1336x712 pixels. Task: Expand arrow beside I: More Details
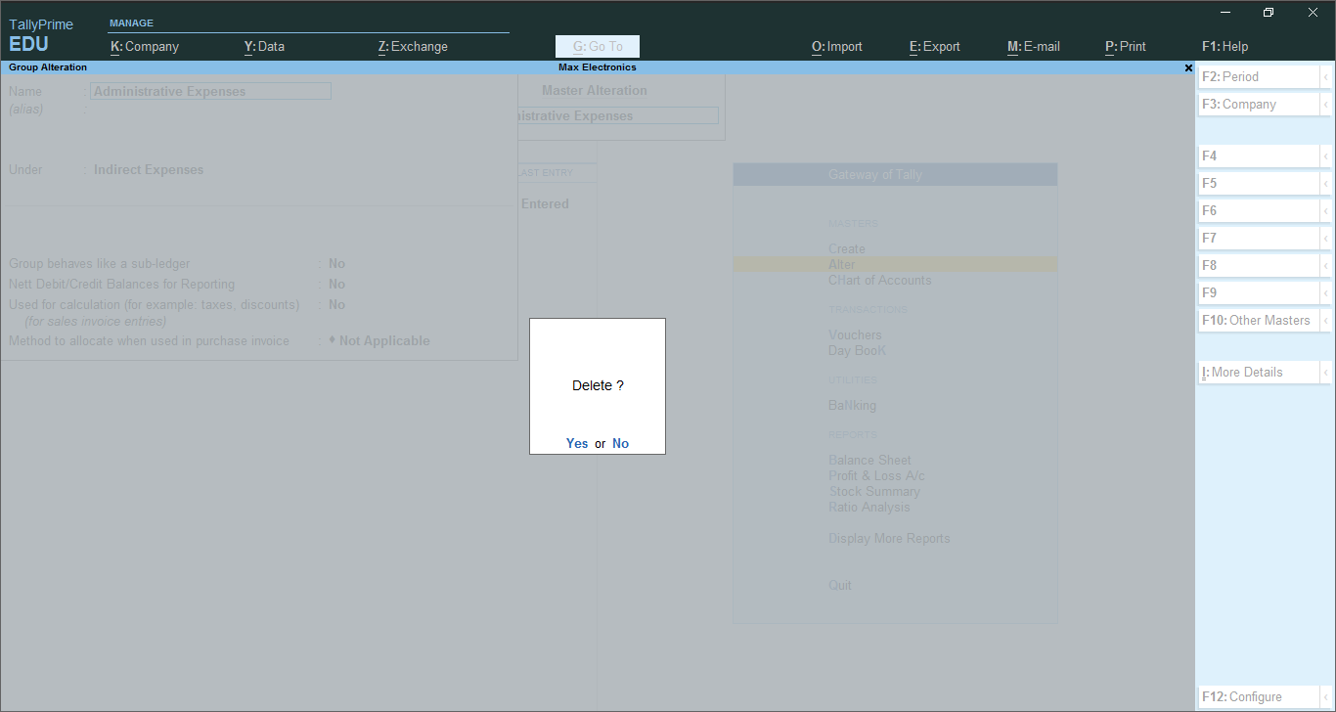(1325, 372)
